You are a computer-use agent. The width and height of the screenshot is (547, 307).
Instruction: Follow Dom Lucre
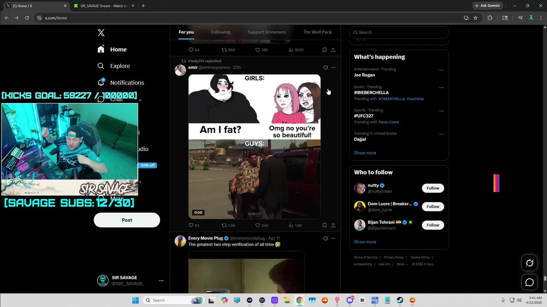[433, 206]
